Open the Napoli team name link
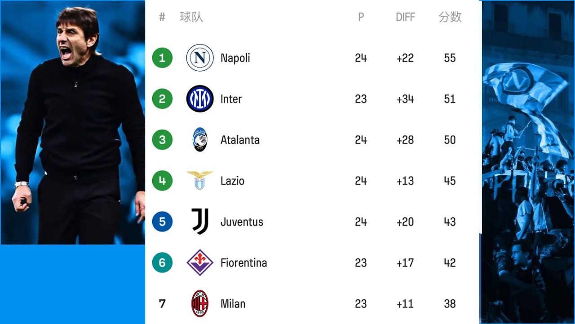Screen dimensions: 575x324 235,58
